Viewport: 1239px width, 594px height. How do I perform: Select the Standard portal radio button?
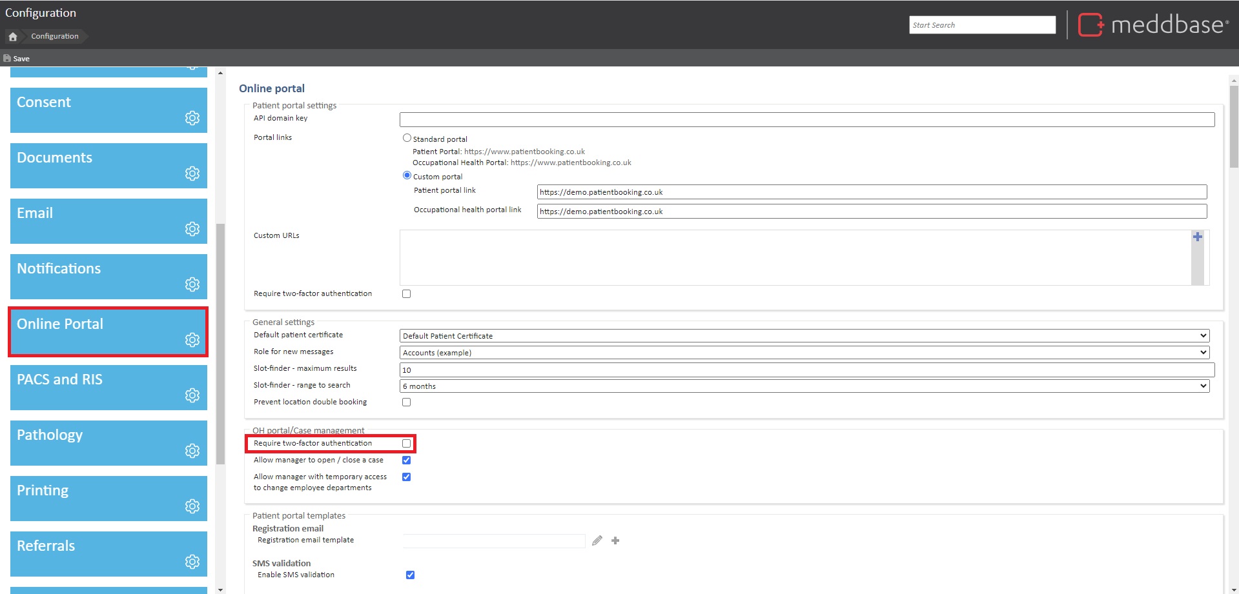click(x=407, y=138)
